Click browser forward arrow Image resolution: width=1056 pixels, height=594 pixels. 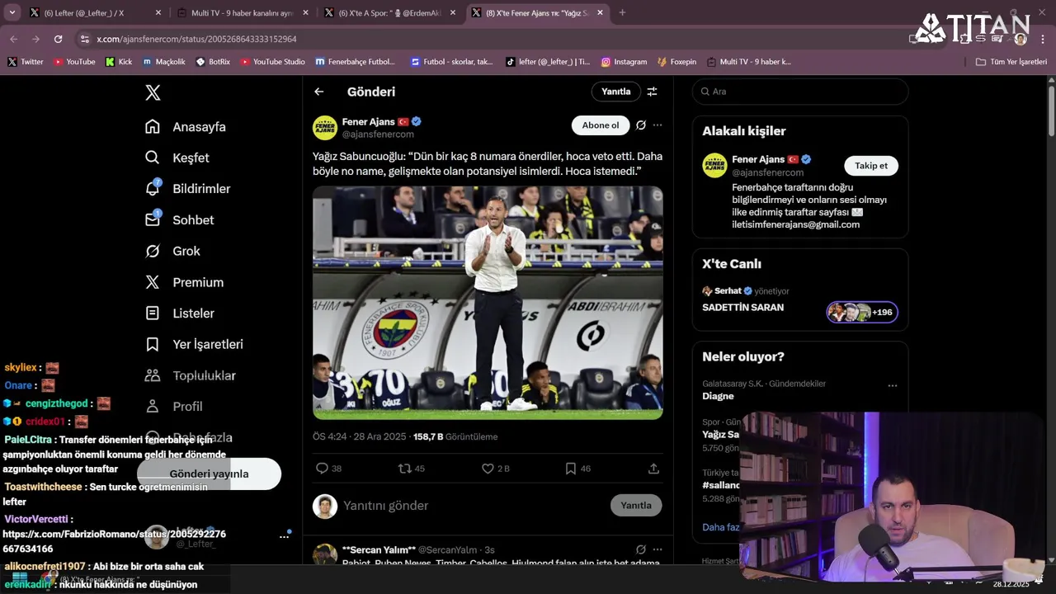35,39
